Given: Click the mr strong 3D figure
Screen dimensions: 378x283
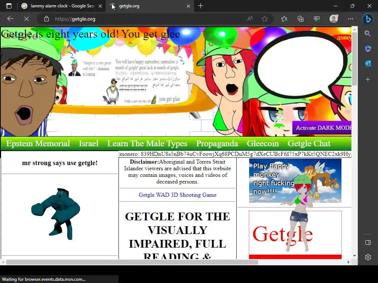Looking at the screenshot, I should pyautogui.click(x=56, y=214).
